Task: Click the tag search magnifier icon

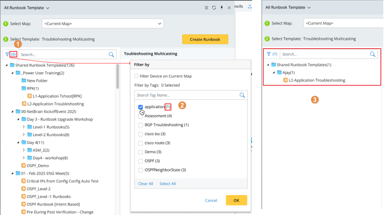Action: [242, 95]
